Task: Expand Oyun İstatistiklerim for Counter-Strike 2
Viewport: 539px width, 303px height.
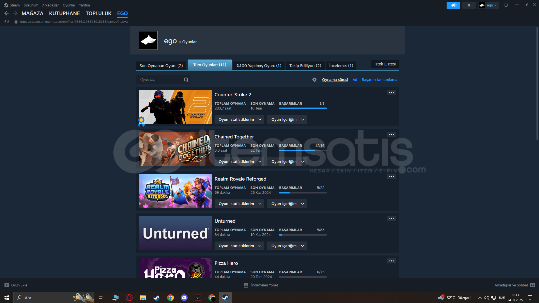Action: [239, 120]
